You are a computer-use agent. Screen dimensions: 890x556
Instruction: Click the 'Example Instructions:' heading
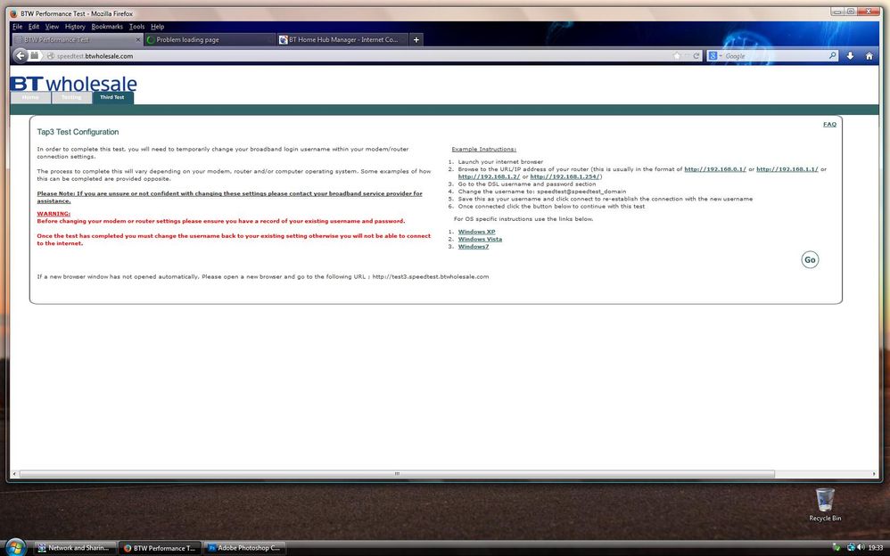click(x=483, y=149)
